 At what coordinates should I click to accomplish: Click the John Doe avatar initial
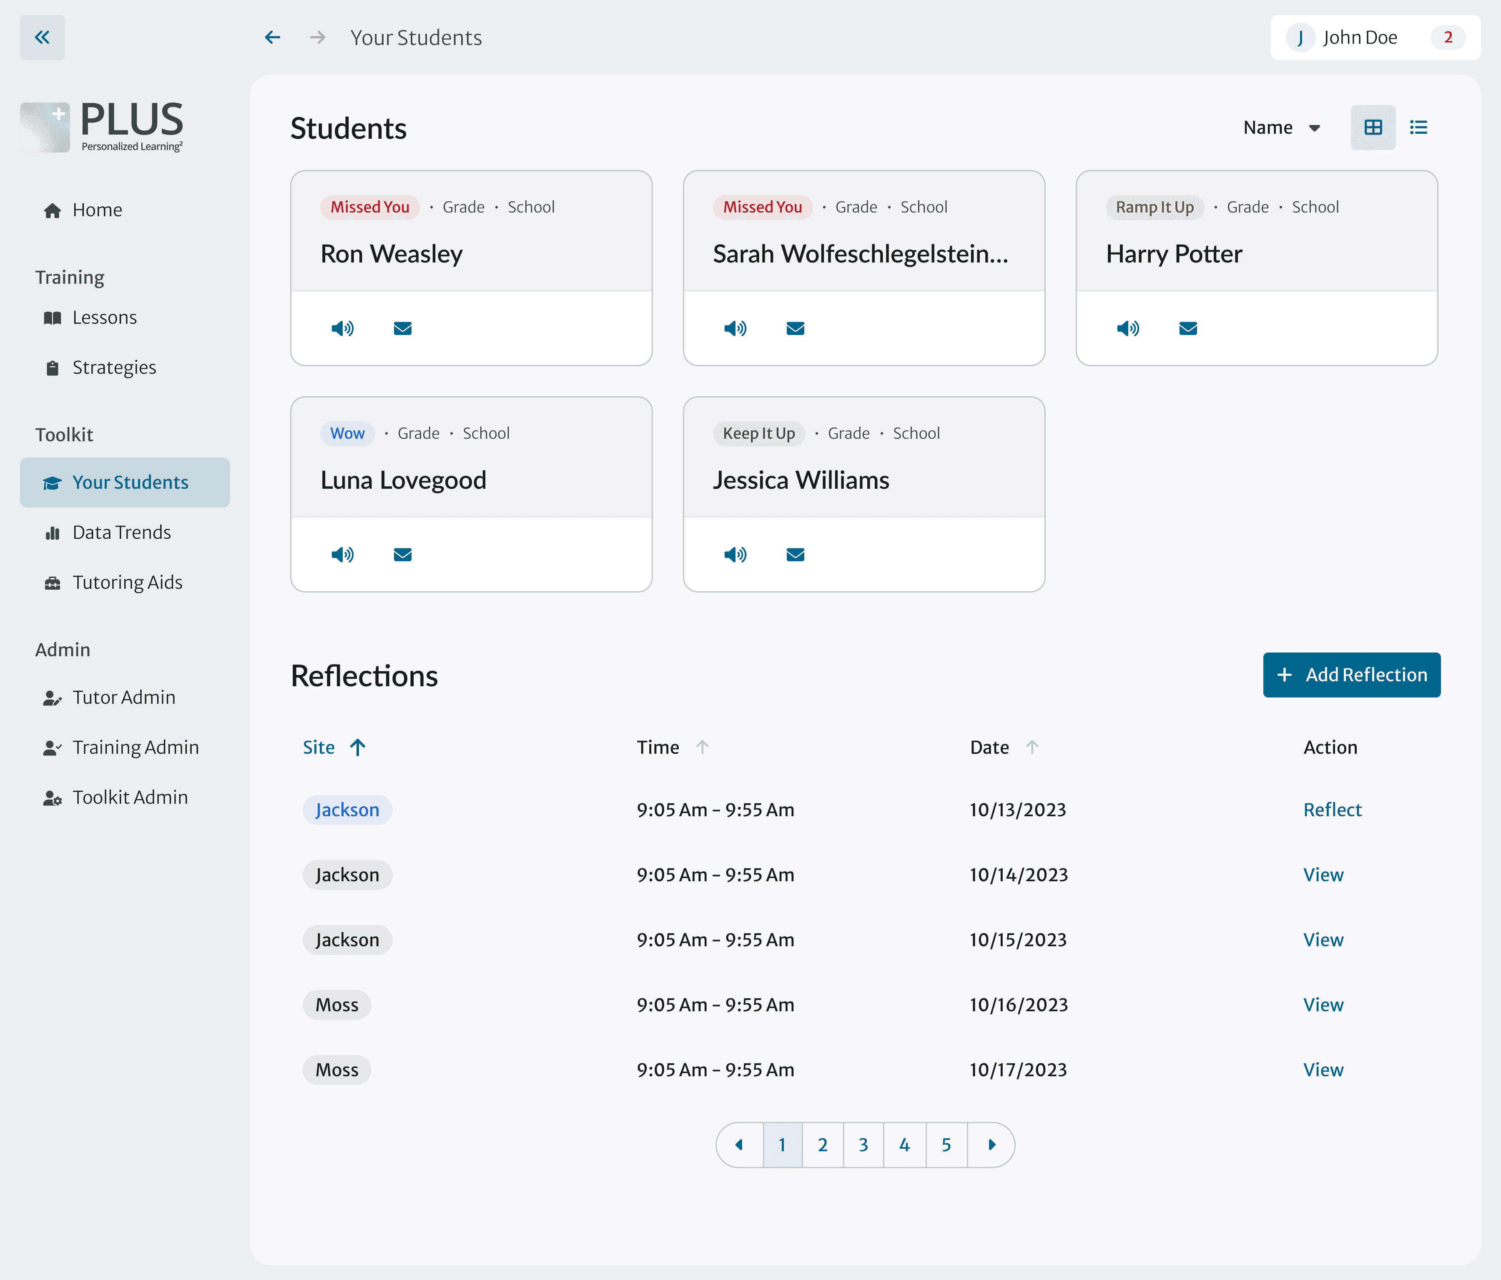click(x=1300, y=37)
